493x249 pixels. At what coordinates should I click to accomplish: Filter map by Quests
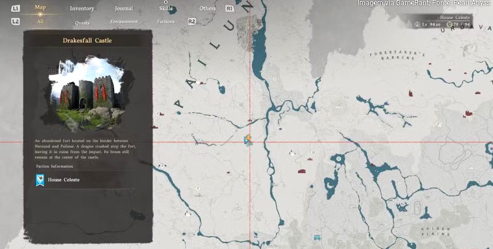[x=82, y=22]
